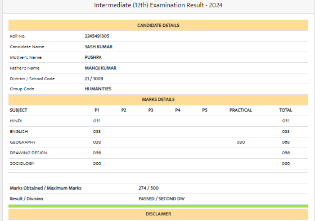Click the DRAWING DESIGN subject row label
Screen dimensions: 315x221
click(28, 153)
